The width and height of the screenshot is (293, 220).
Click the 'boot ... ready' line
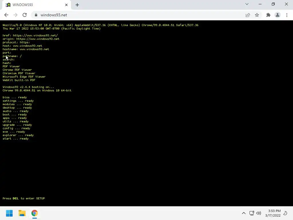pyautogui.click(x=15, y=115)
